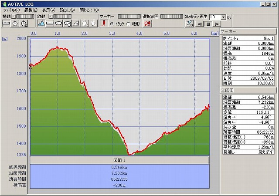Click the 俯角→ value 4.66°
This screenshot has width=279, height=196.
click(266, 117)
